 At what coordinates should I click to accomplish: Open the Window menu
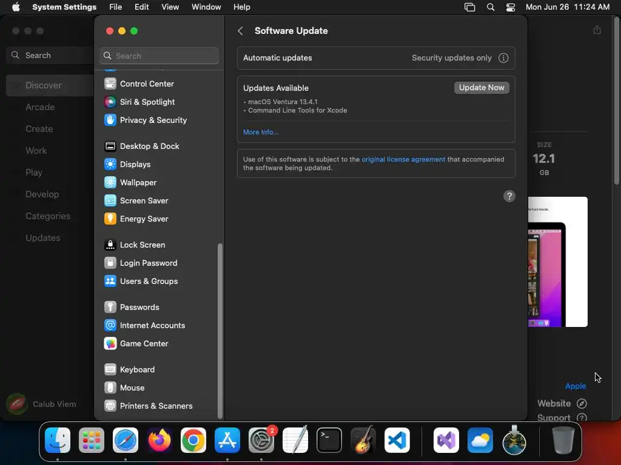[206, 7]
